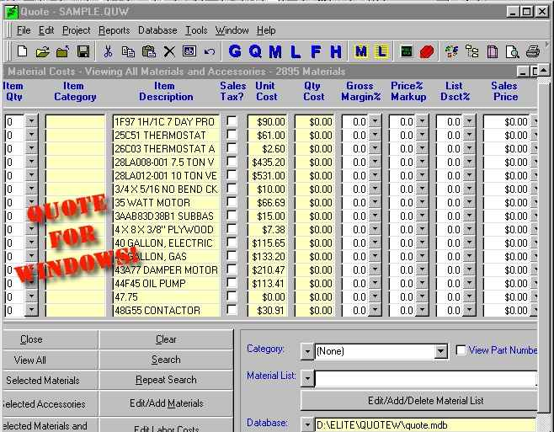Open the Category dropdown showing (None)

pyautogui.click(x=440, y=351)
